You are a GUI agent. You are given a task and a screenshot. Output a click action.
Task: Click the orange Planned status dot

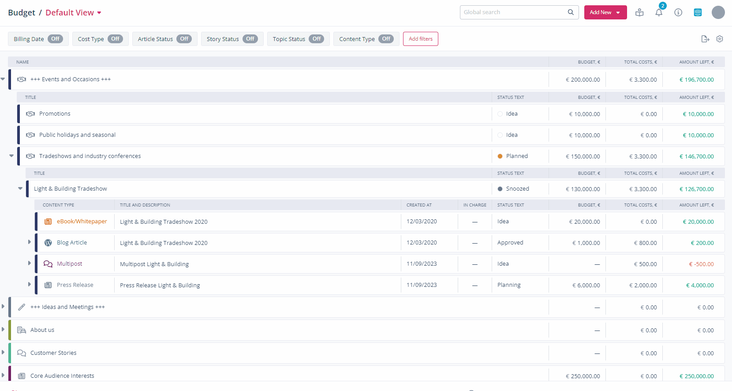click(500, 156)
